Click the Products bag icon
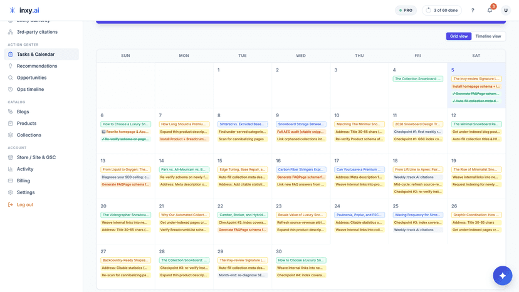519x292 pixels. click(10, 123)
